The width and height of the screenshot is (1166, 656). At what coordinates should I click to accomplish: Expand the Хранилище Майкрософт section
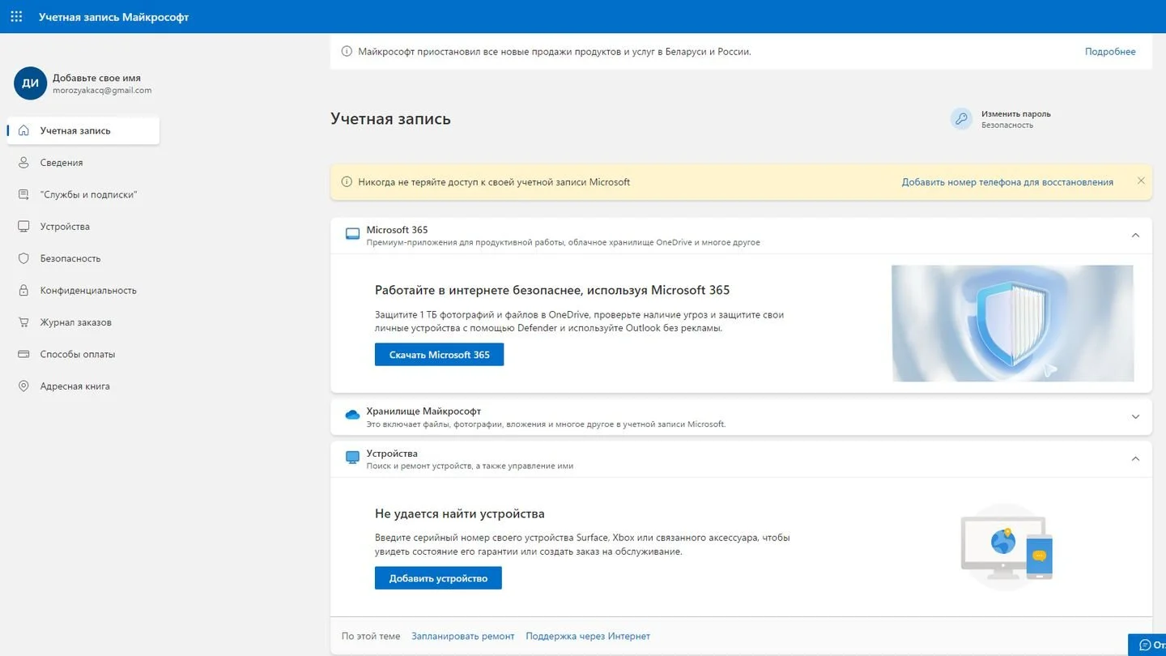tap(1135, 417)
